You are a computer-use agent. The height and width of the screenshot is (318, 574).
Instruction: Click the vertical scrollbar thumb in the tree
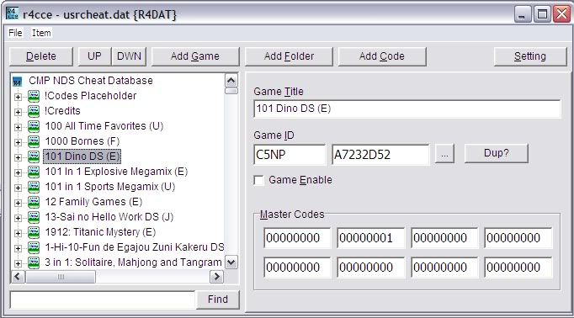(231, 90)
